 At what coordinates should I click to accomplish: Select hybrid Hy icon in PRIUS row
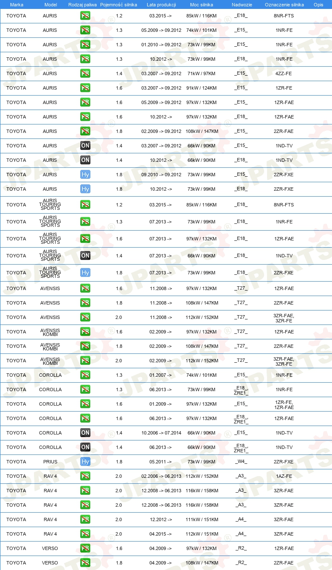85,462
